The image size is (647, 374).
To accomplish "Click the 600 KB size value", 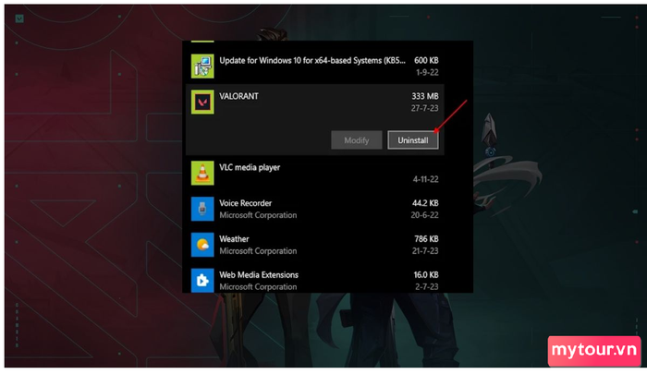I will pyautogui.click(x=426, y=60).
